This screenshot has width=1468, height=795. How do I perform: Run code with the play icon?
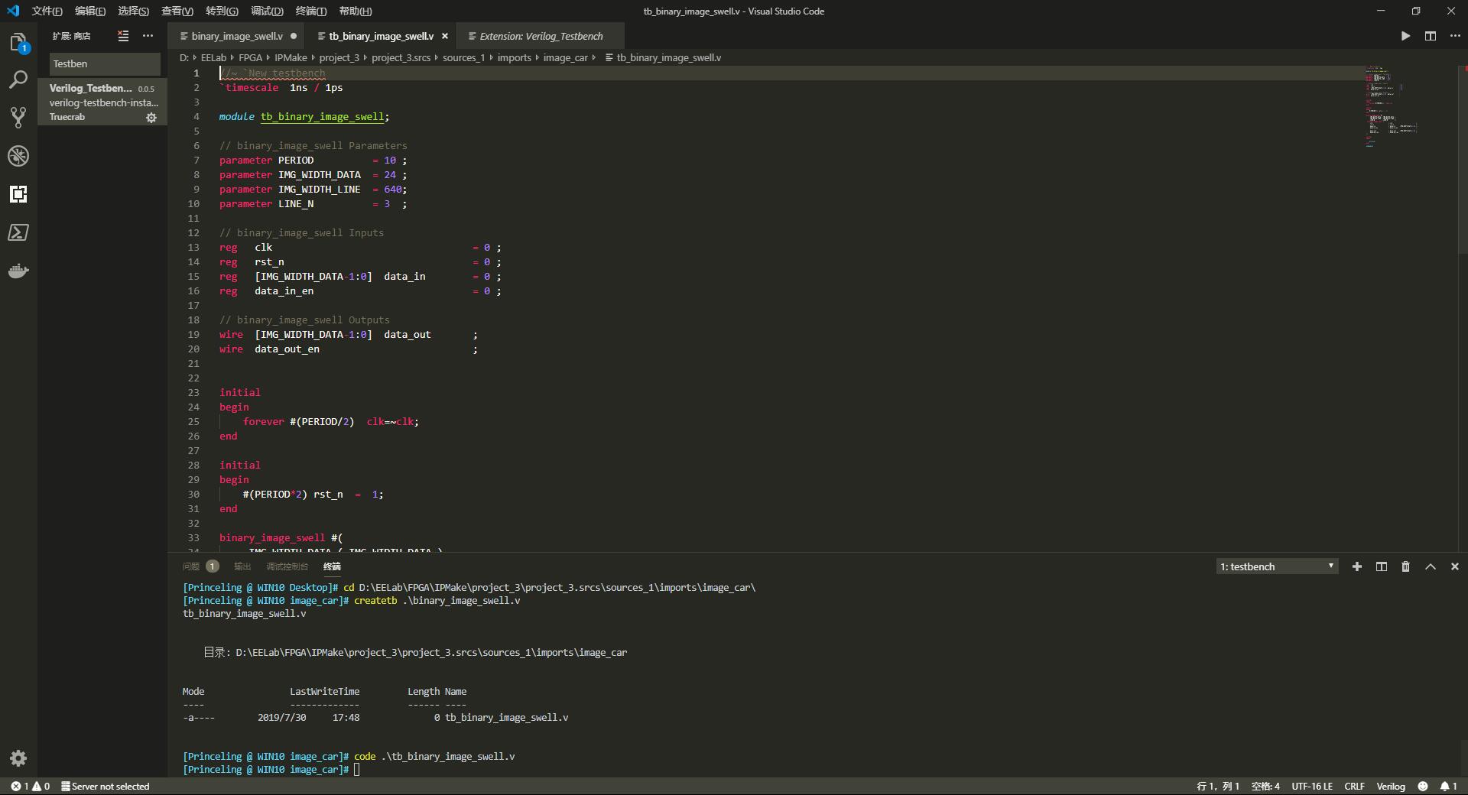coord(1405,36)
